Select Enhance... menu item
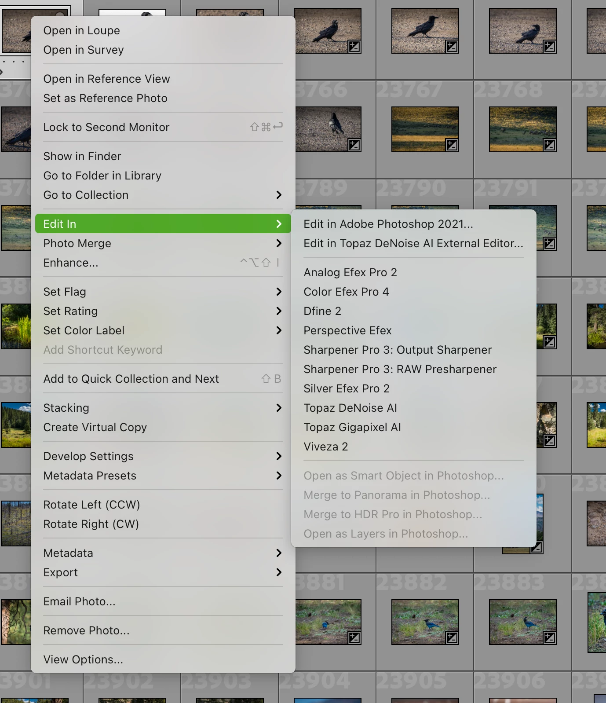Viewport: 606px width, 703px height. [163, 263]
